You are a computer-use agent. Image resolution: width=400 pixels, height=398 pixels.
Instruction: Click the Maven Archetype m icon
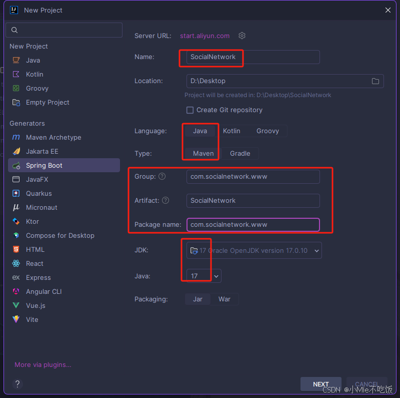[16, 137]
